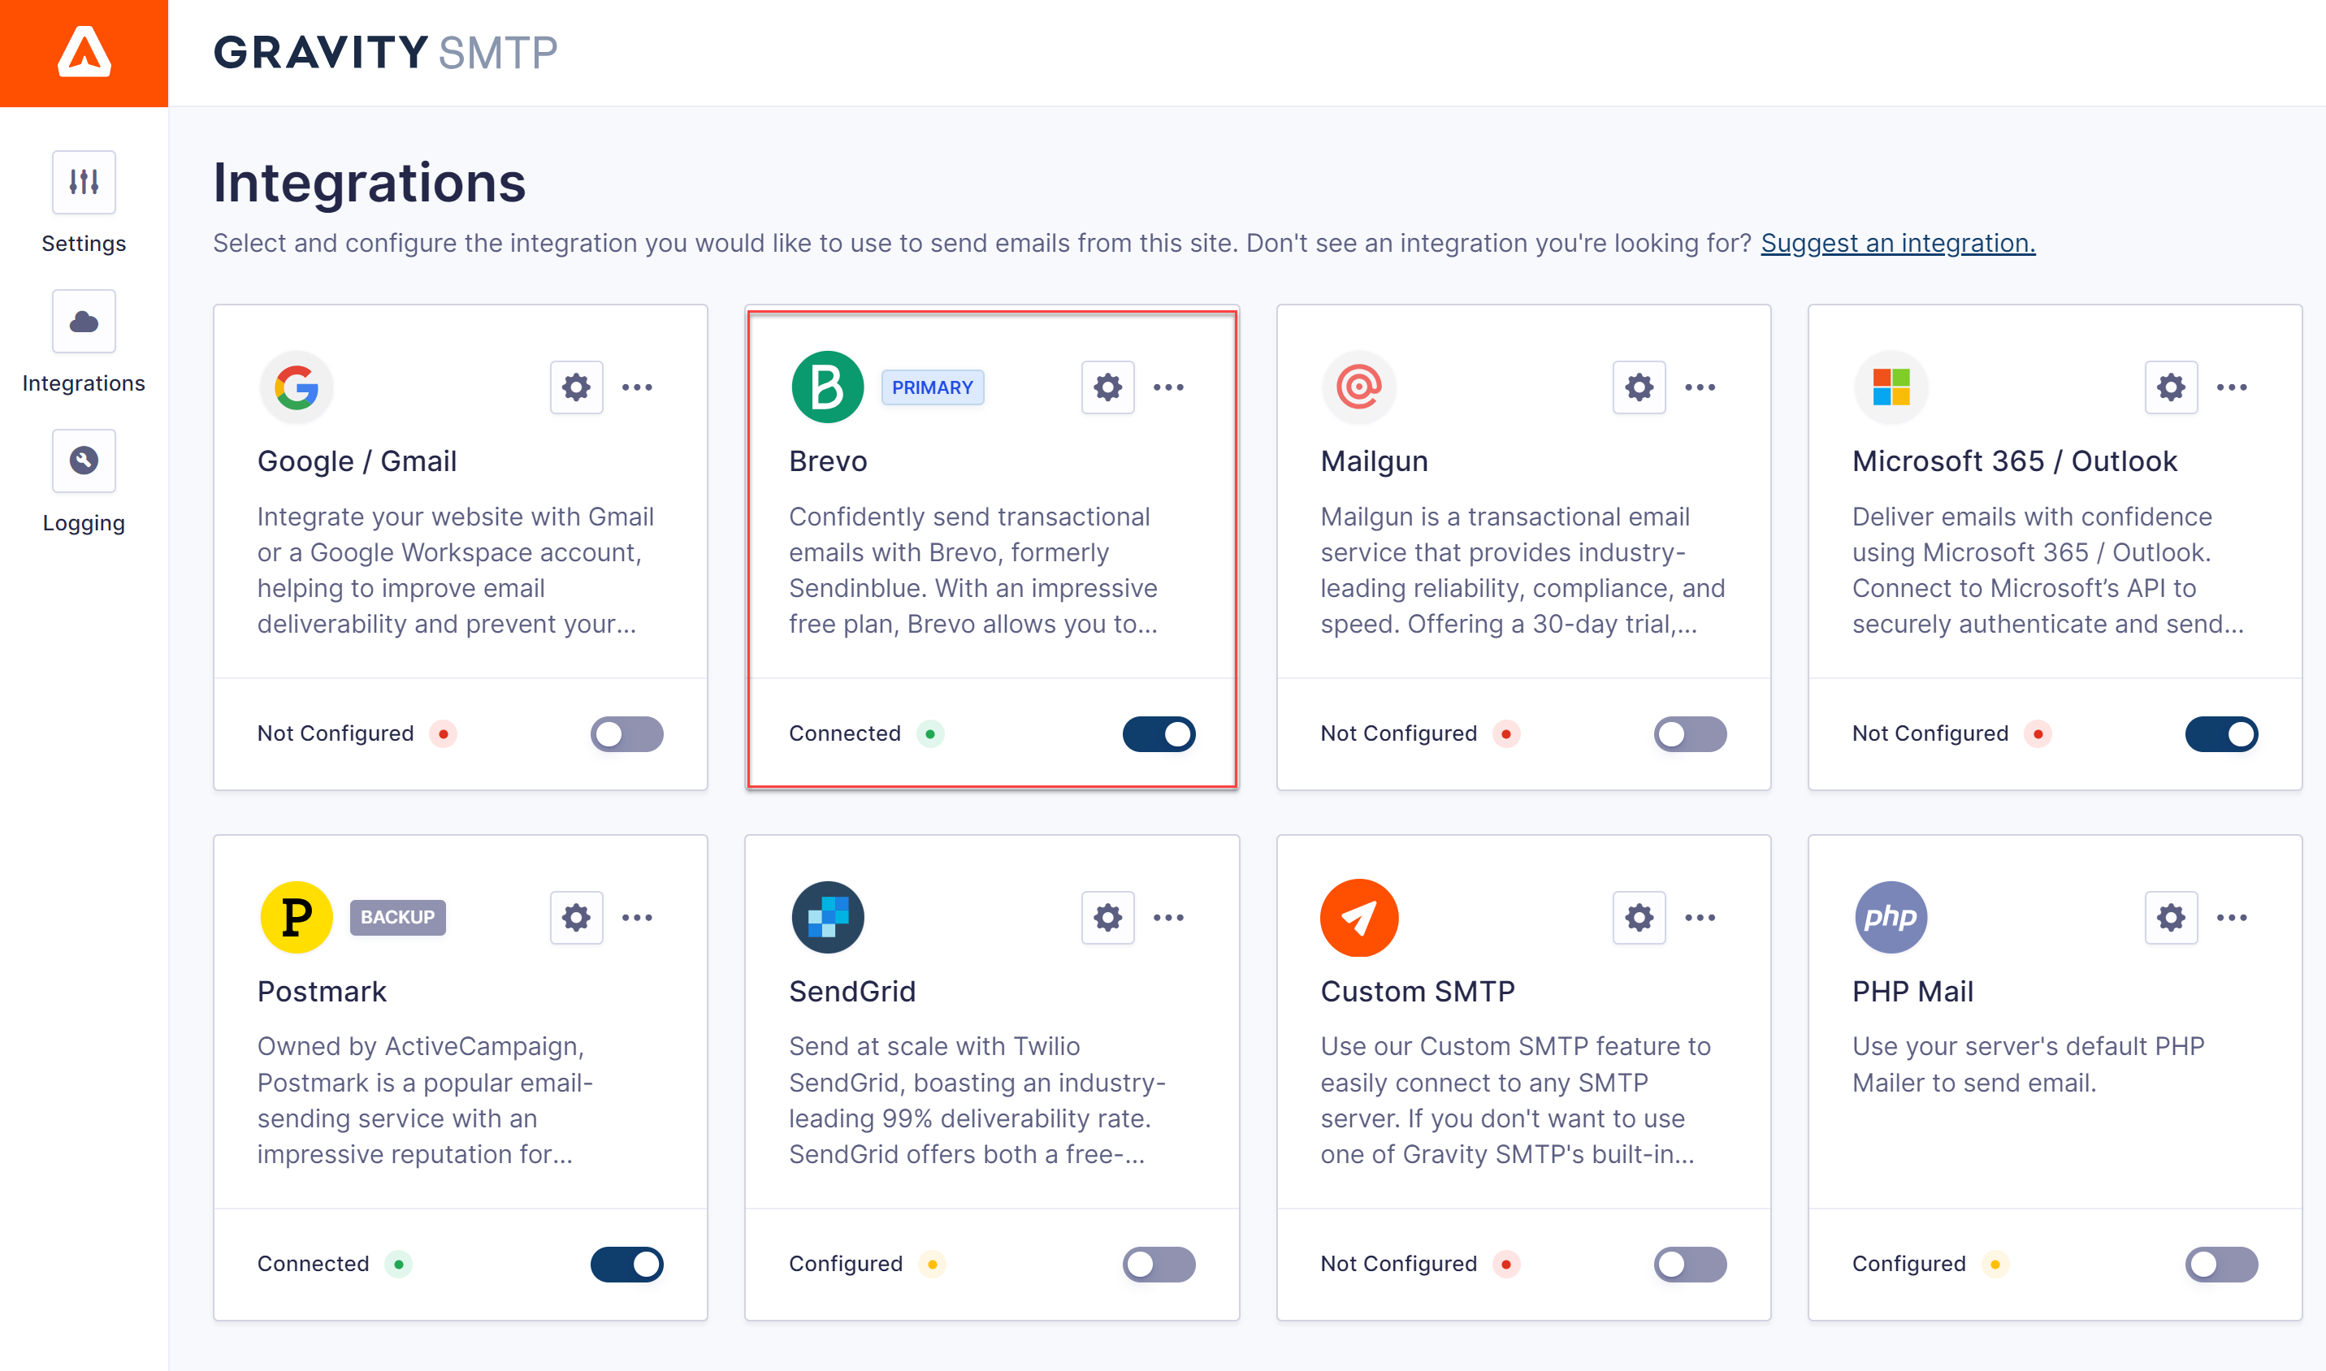Open PHP Mail gear settings

[x=2172, y=918]
